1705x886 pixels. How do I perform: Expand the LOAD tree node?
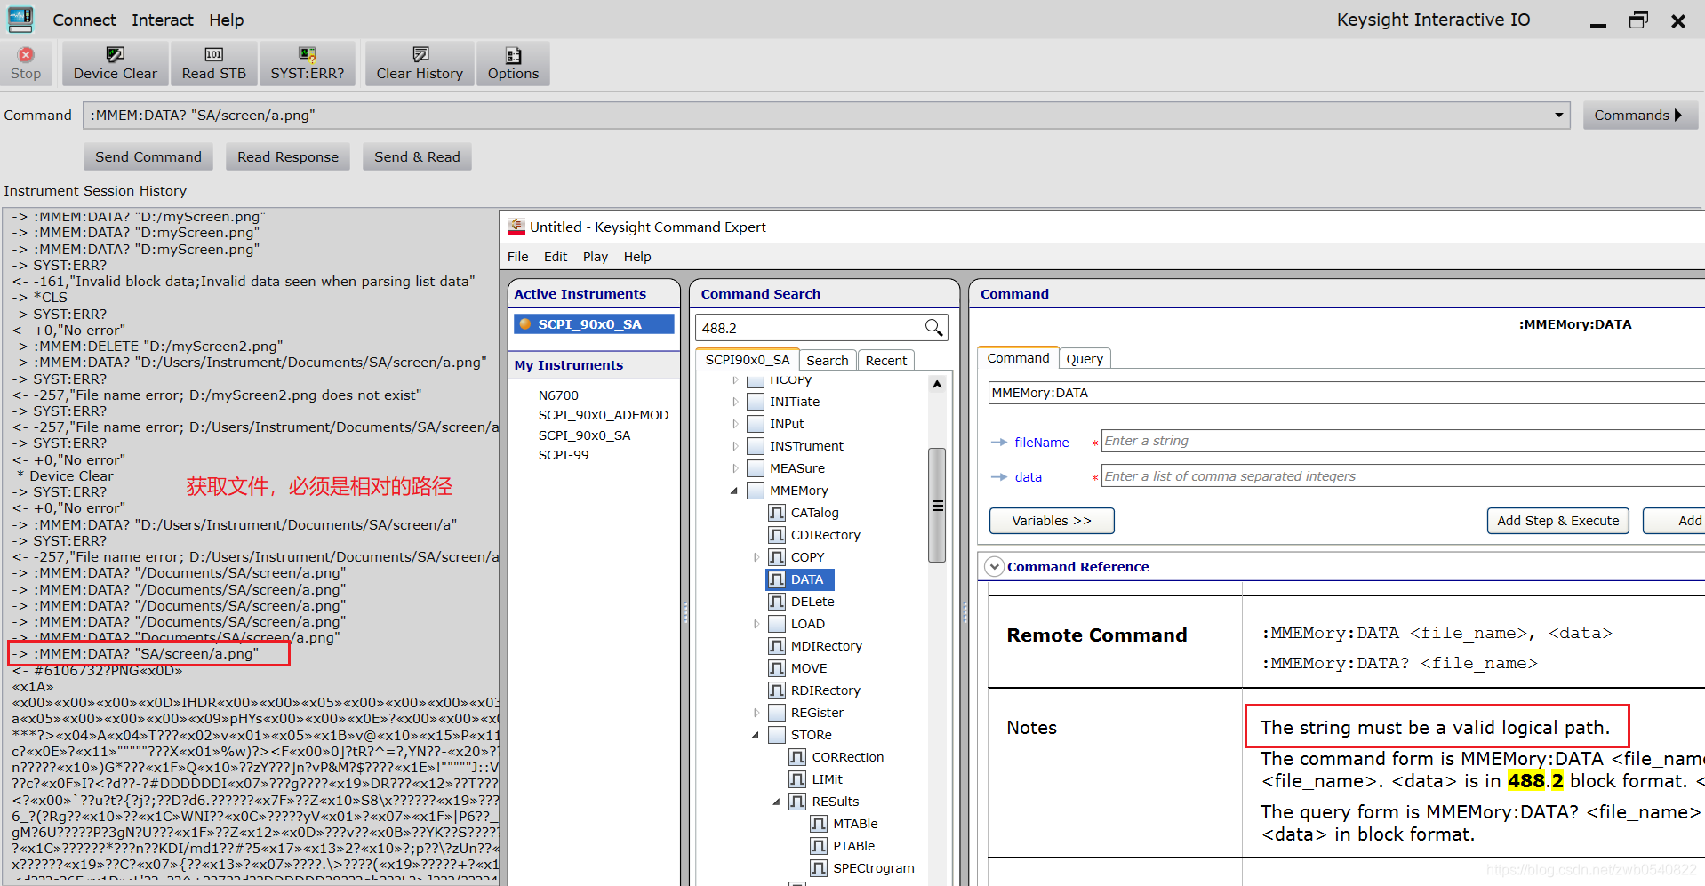coord(756,624)
